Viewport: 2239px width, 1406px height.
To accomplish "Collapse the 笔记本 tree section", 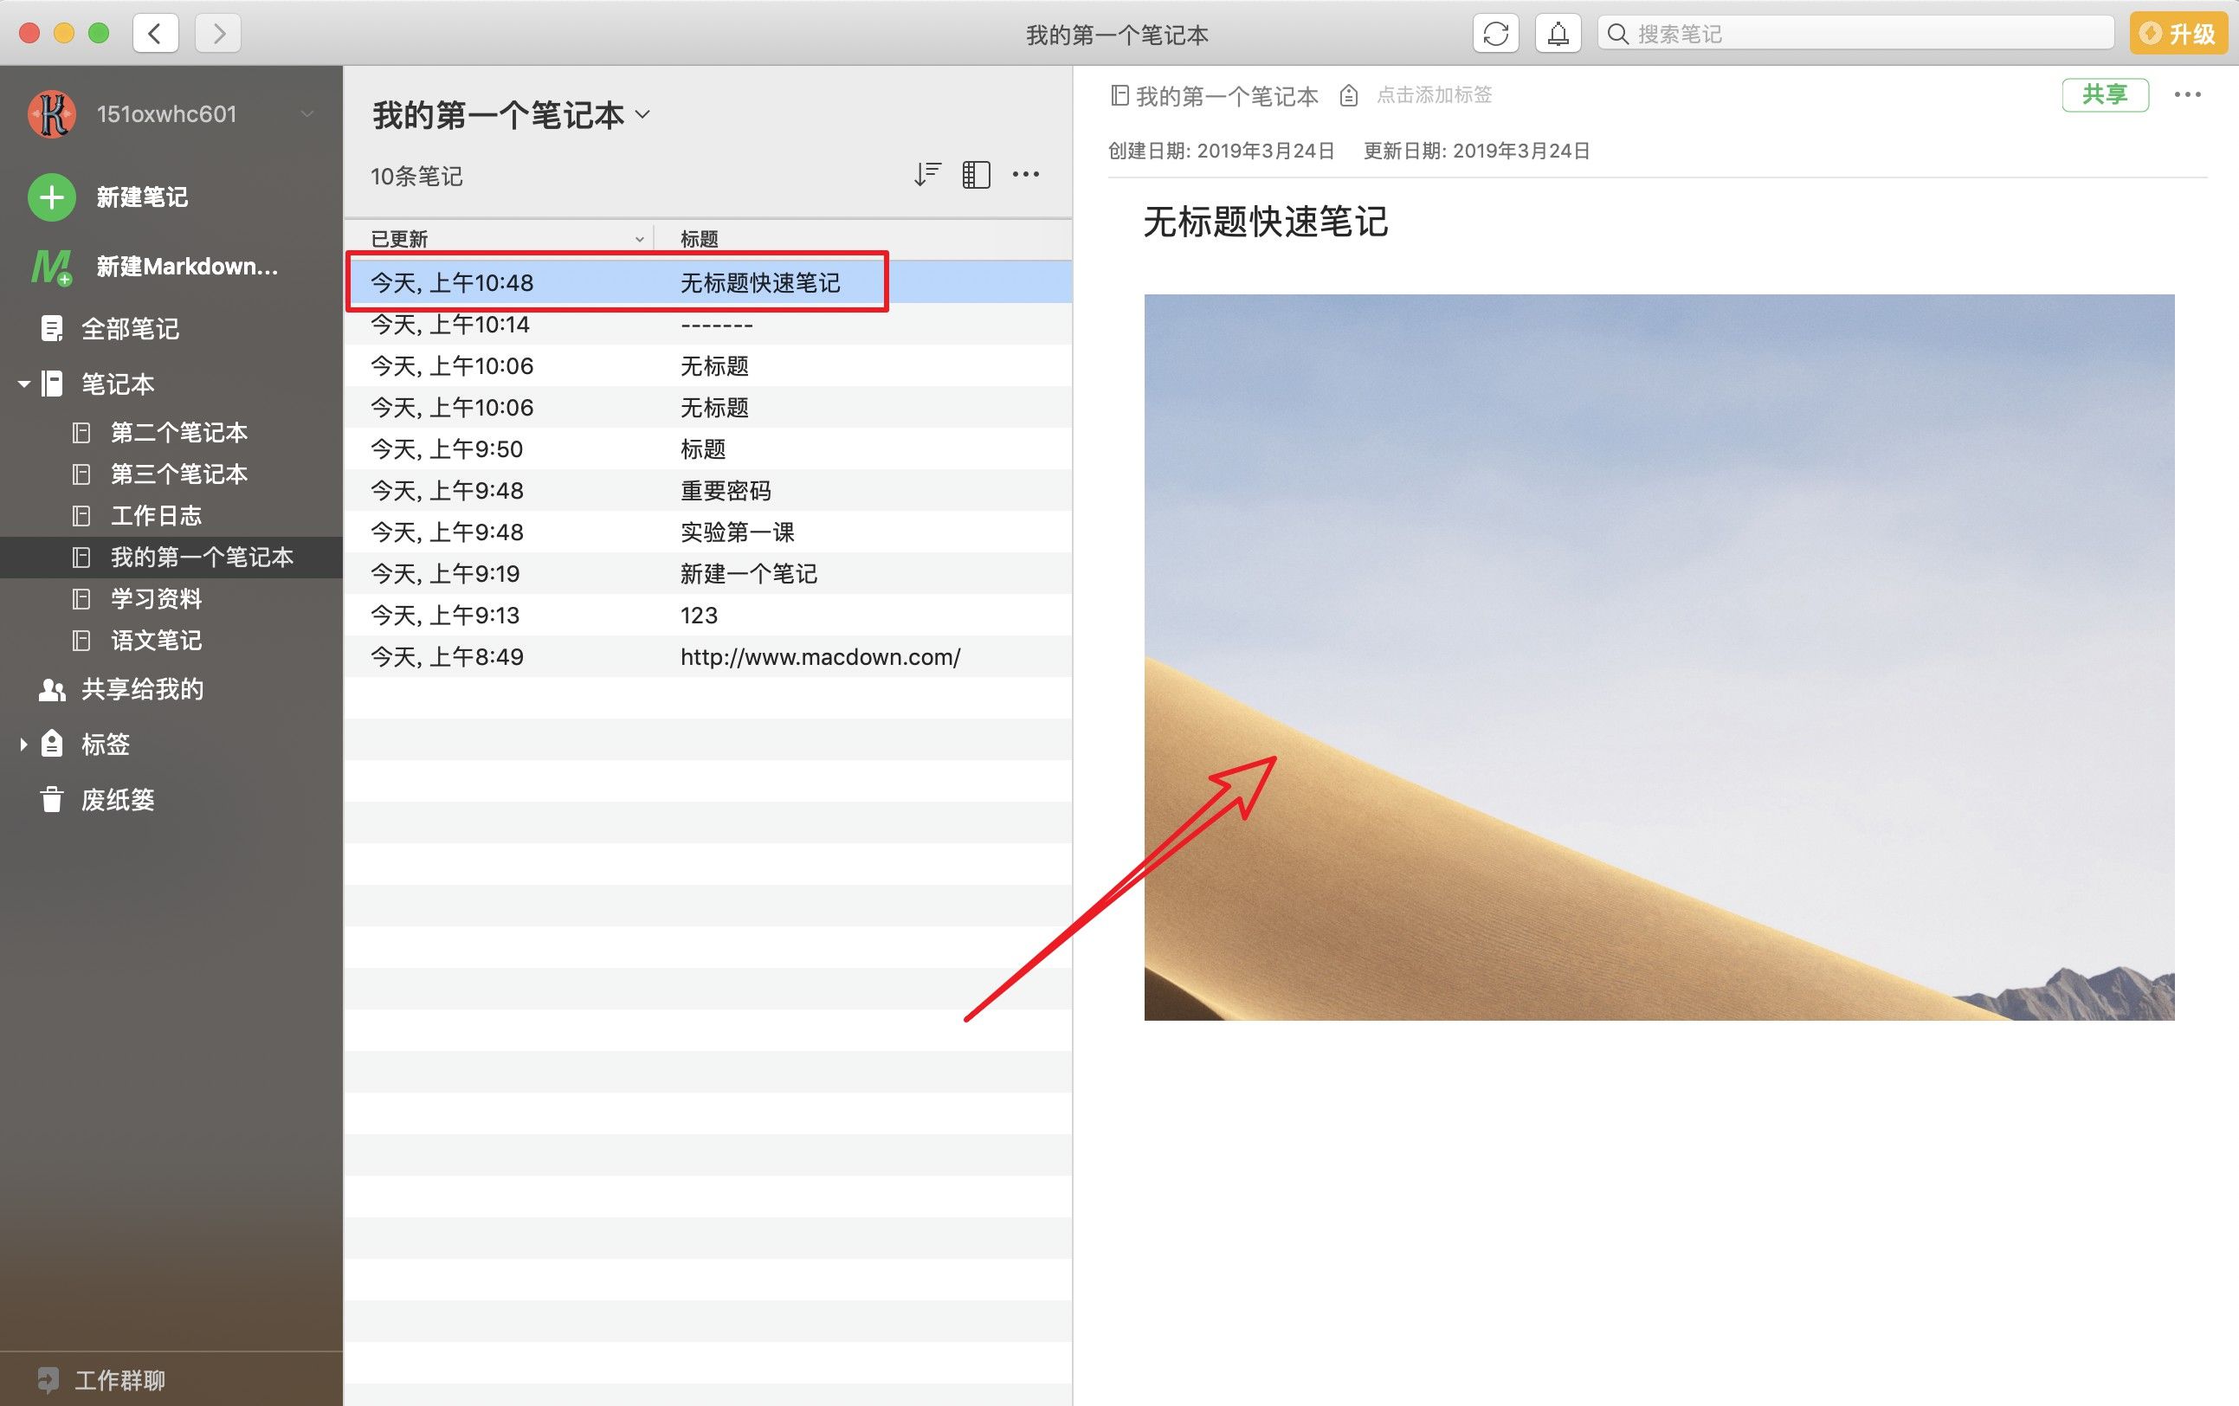I will [24, 384].
